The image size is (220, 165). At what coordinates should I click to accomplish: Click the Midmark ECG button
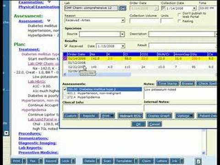pos(130,116)
